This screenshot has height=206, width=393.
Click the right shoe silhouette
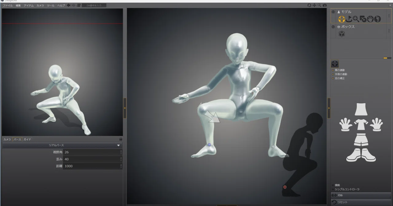[x=368, y=155]
